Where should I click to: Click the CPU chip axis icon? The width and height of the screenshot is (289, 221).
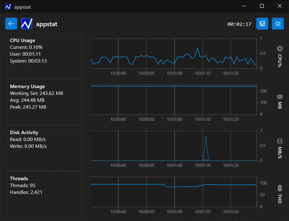279,49
